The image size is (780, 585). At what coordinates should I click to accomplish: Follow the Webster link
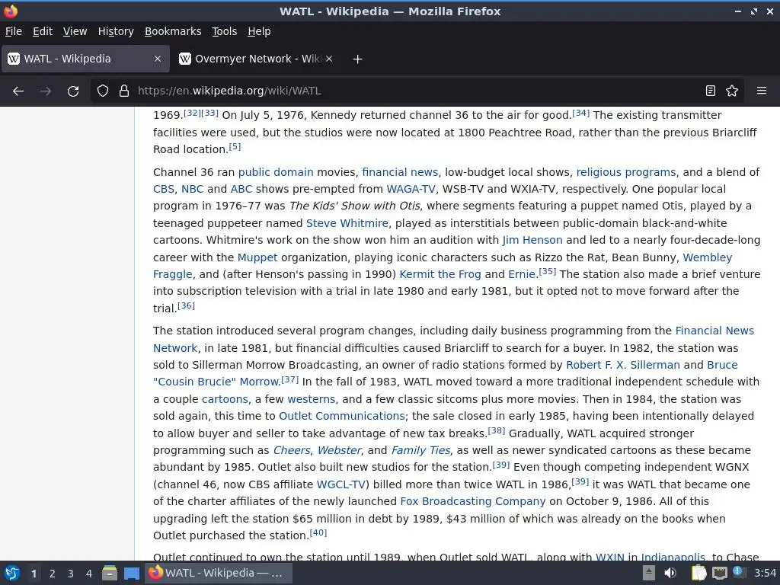coord(339,450)
